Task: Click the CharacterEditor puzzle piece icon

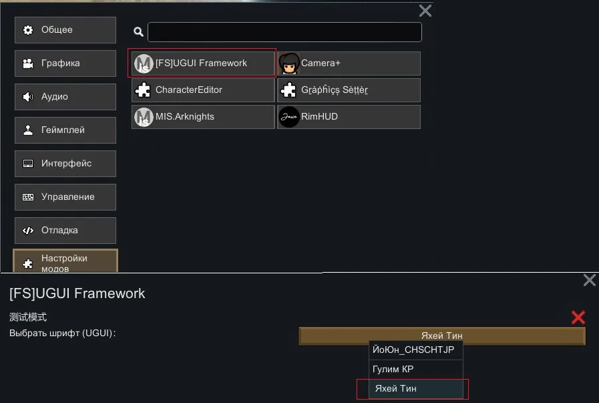Action: (144, 90)
